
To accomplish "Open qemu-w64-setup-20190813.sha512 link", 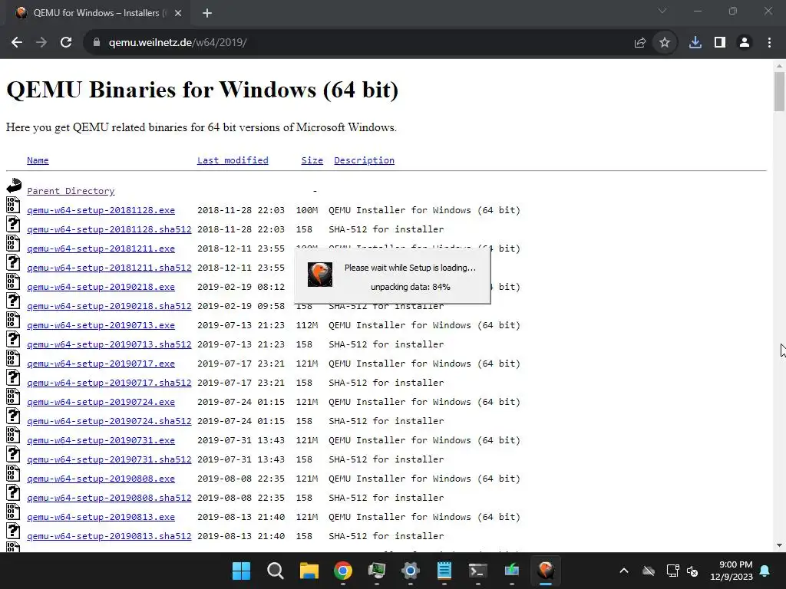I will pyautogui.click(x=109, y=536).
